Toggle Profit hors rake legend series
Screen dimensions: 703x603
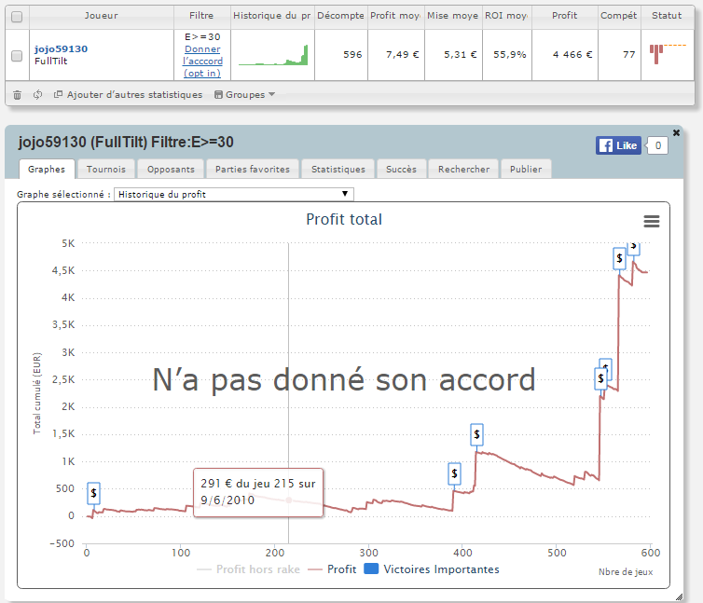[x=249, y=569]
